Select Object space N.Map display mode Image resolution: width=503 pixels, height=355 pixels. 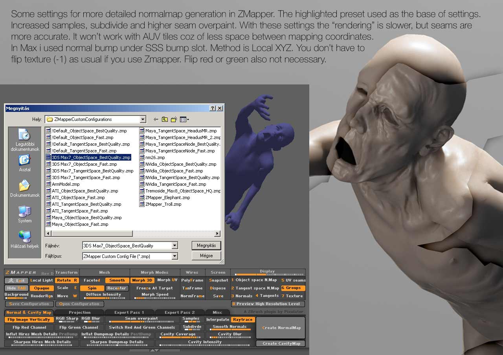point(254,280)
